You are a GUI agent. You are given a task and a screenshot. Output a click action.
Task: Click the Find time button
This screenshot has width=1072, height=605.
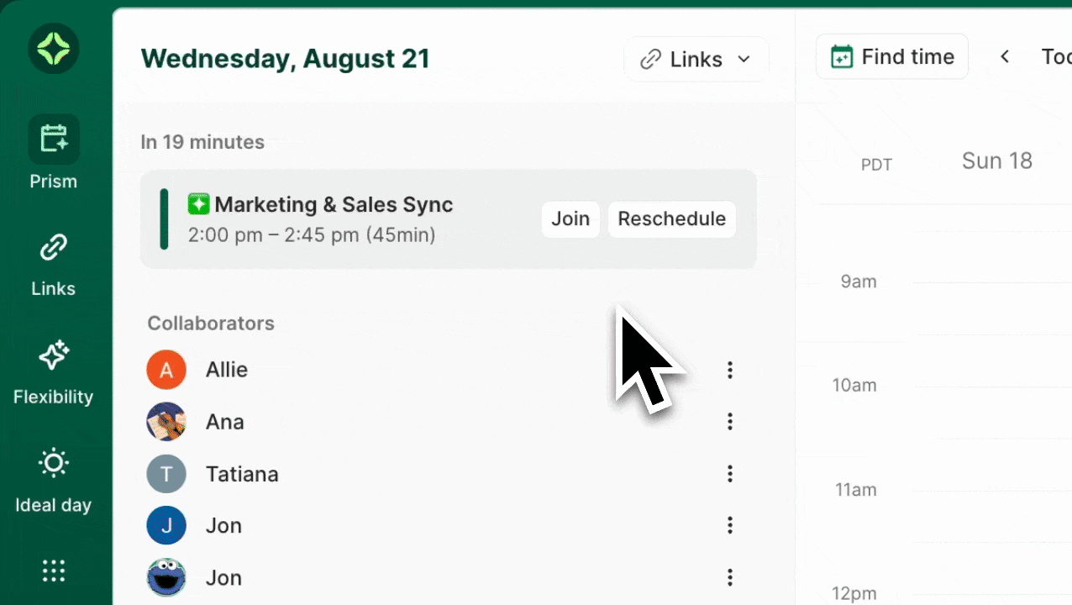(891, 57)
